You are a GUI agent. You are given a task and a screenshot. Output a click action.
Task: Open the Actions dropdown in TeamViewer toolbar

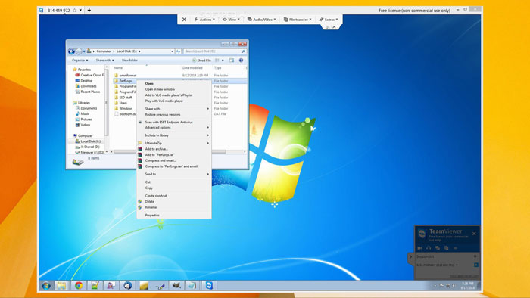[204, 20]
